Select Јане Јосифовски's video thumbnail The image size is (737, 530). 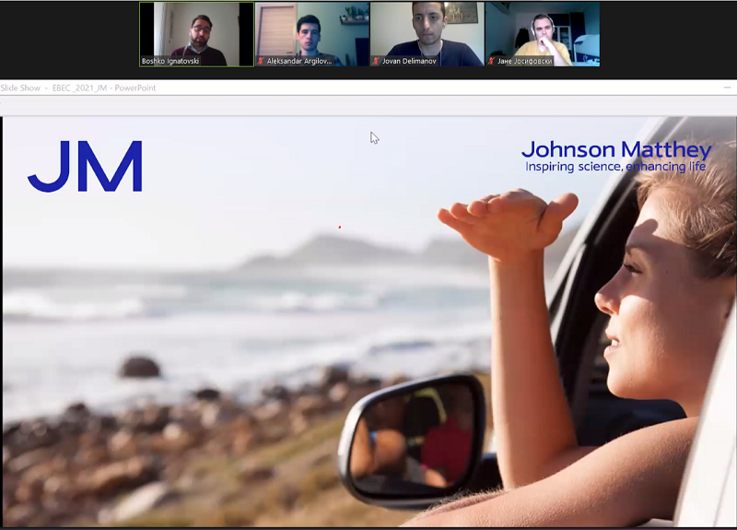(x=542, y=30)
